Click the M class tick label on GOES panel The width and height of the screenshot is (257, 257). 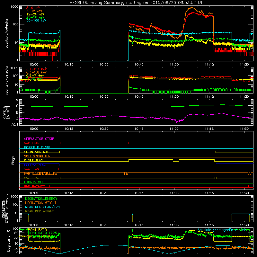coord(17,100)
